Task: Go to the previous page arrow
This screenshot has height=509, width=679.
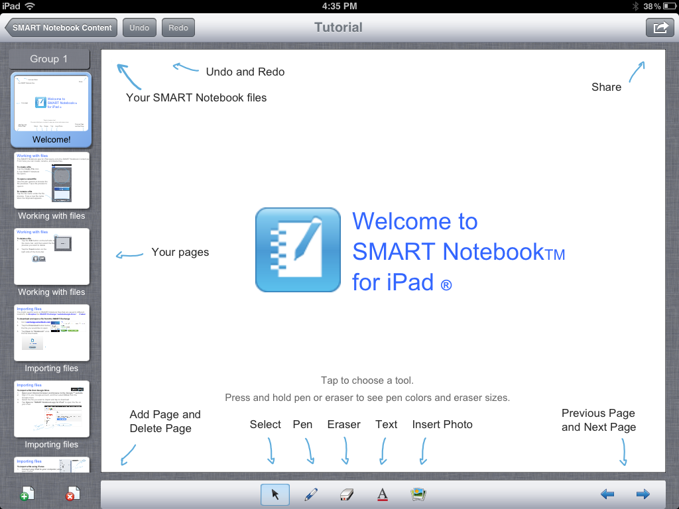Action: coord(607,494)
